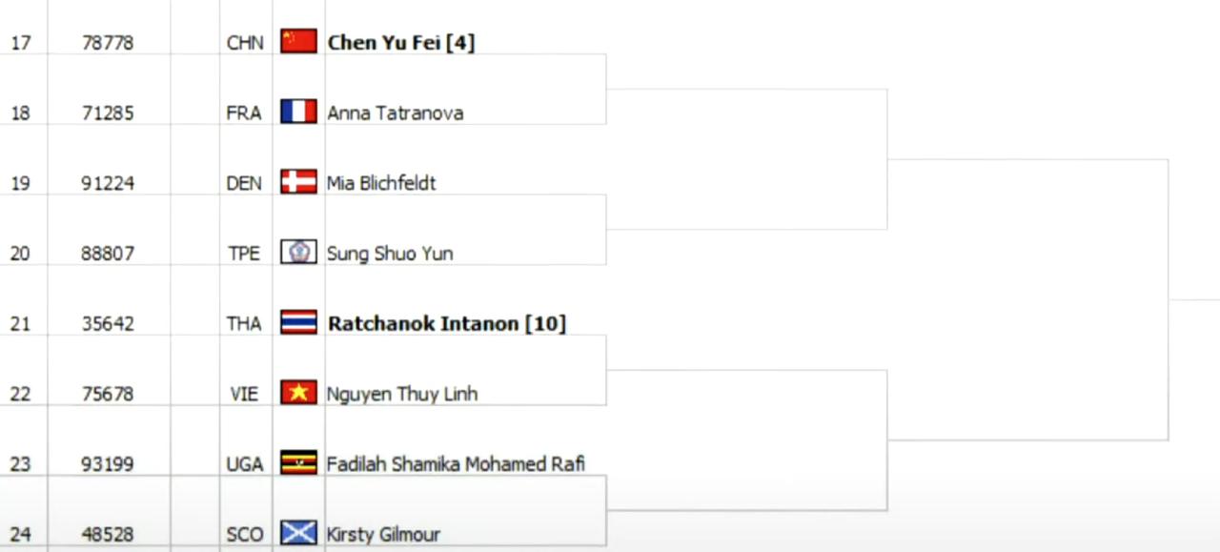1220x552 pixels.
Task: Click the Scotland flag icon
Action: 298,533
